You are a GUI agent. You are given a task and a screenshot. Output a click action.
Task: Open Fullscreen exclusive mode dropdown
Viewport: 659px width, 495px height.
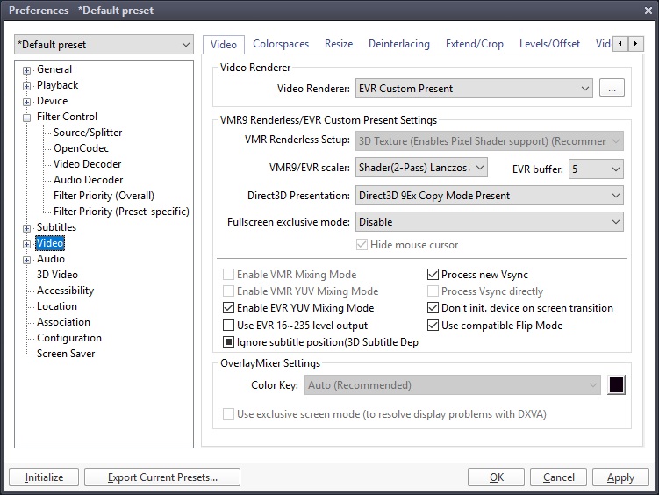click(x=490, y=222)
